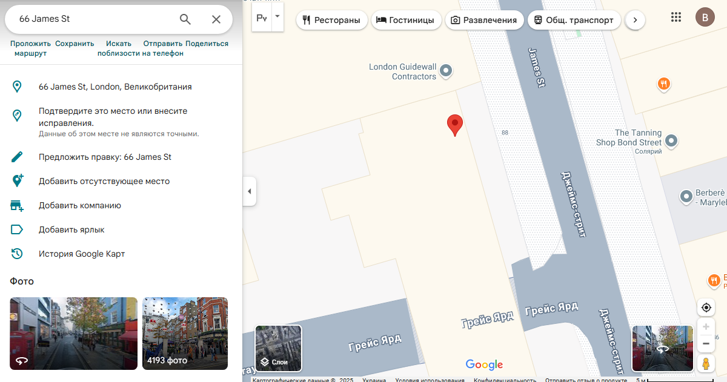
Task: Clear the search with the X icon
Action: (x=216, y=19)
